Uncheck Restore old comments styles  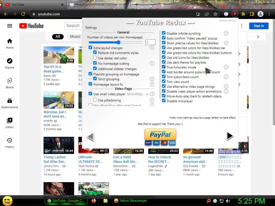pyautogui.click(x=95, y=52)
